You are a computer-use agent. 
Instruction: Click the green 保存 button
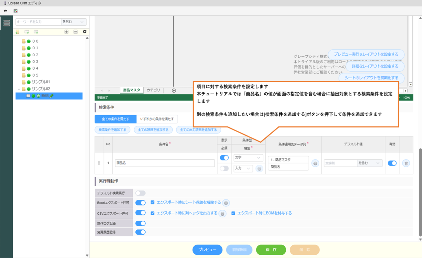(271, 250)
